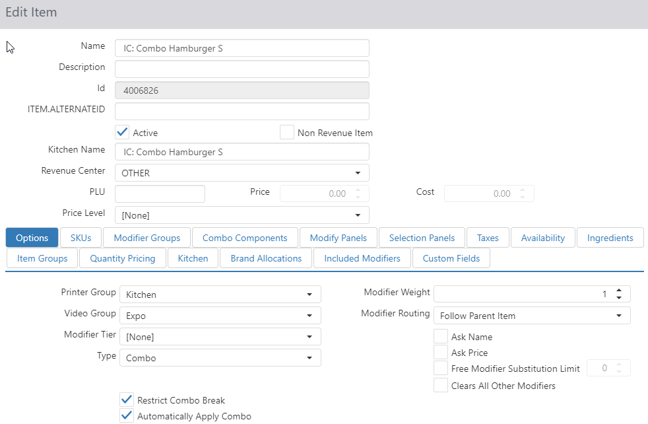Decrease Modifier Weight with down arrow

(619, 298)
